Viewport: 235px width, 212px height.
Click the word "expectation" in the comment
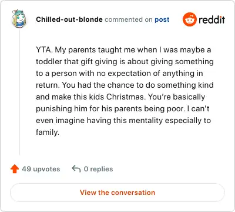129,74
